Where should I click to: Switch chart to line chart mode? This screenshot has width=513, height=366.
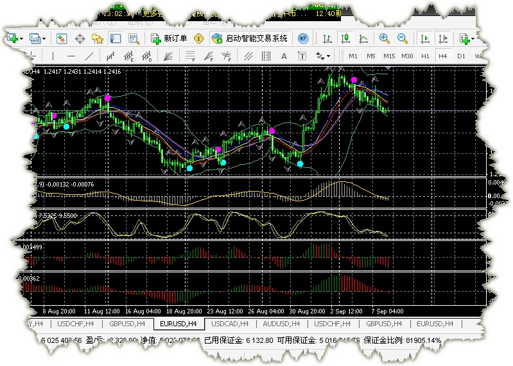[x=363, y=39]
